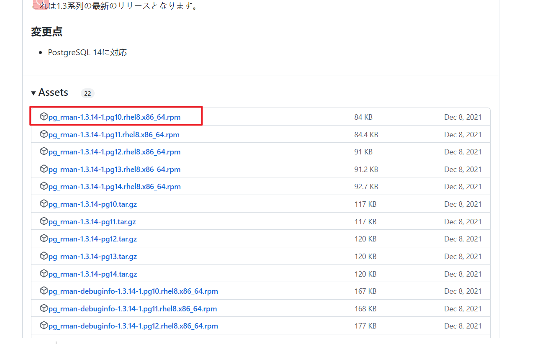Click the PostgreSQL 14に対応 bullet item
Image resolution: width=558 pixels, height=344 pixels.
pyautogui.click(x=87, y=52)
